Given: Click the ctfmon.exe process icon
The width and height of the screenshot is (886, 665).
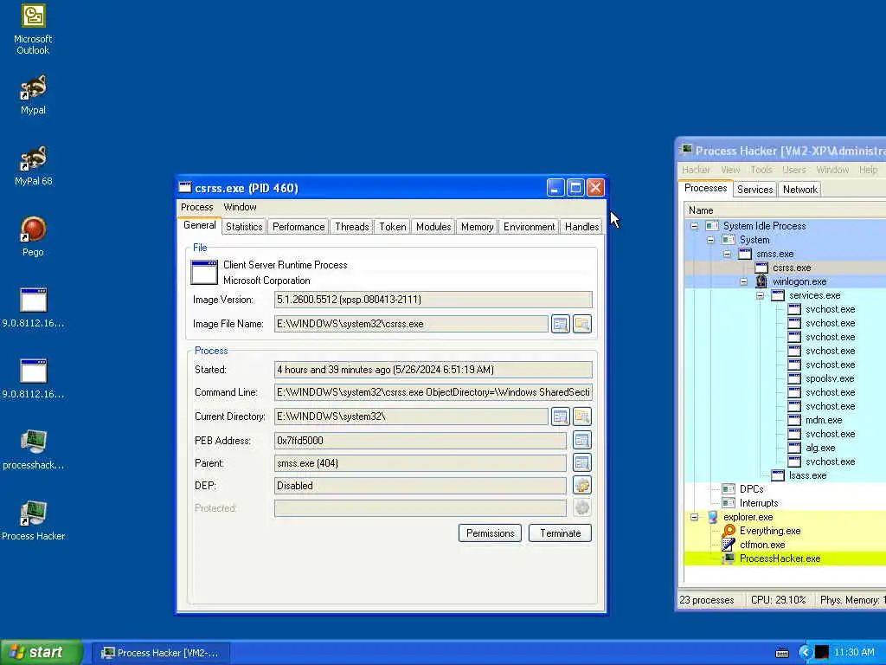Looking at the screenshot, I should [729, 545].
